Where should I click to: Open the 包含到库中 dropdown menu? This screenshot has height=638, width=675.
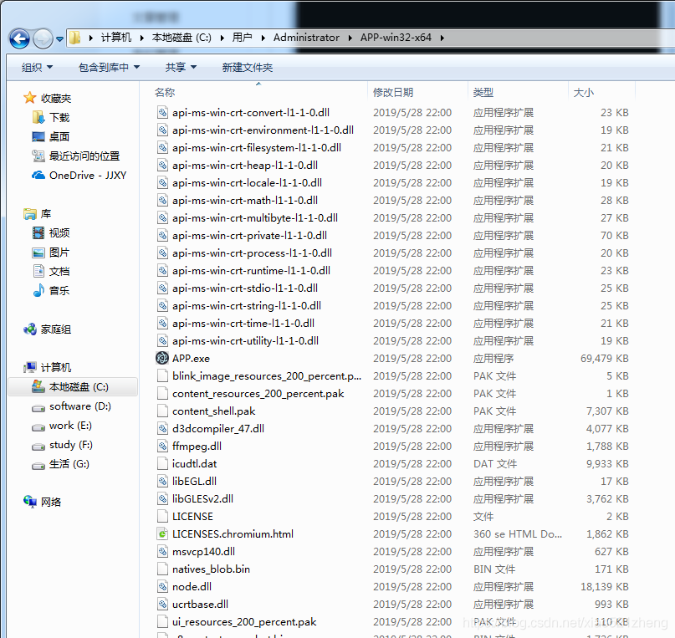pyautogui.click(x=109, y=67)
